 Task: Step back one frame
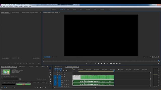(98, 63)
